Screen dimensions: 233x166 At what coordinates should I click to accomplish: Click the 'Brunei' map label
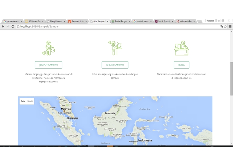click(116, 106)
